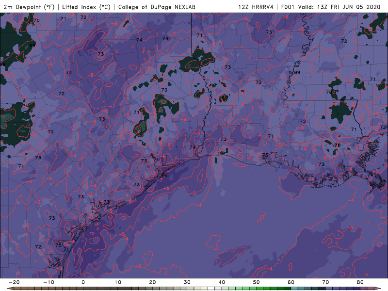
Task: Select the "Lifted Index (°C)" header label
Action: tap(86, 7)
